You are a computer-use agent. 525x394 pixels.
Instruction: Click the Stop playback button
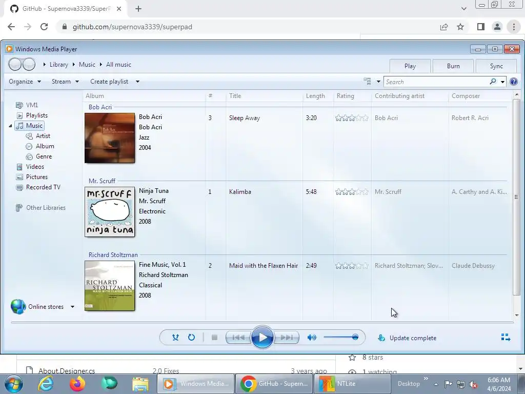215,338
